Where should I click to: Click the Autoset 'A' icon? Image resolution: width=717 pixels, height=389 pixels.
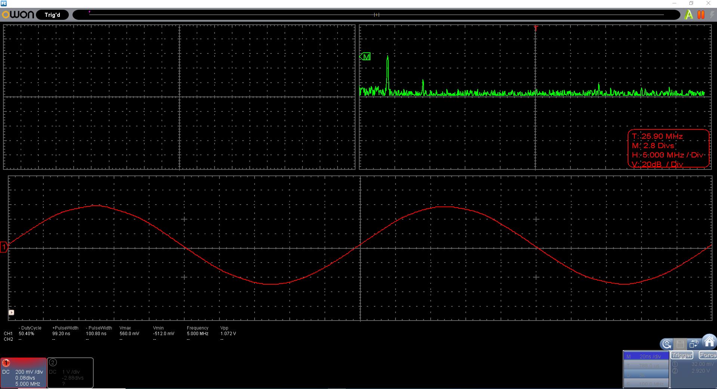(688, 15)
